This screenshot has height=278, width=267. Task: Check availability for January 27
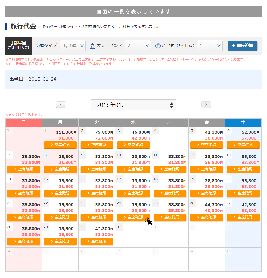(x=243, y=217)
